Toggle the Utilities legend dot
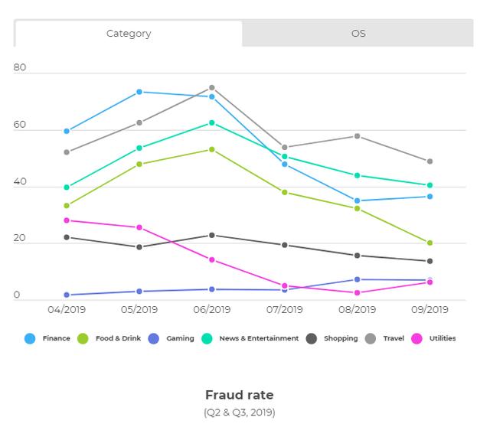490x427 pixels. coord(416,338)
